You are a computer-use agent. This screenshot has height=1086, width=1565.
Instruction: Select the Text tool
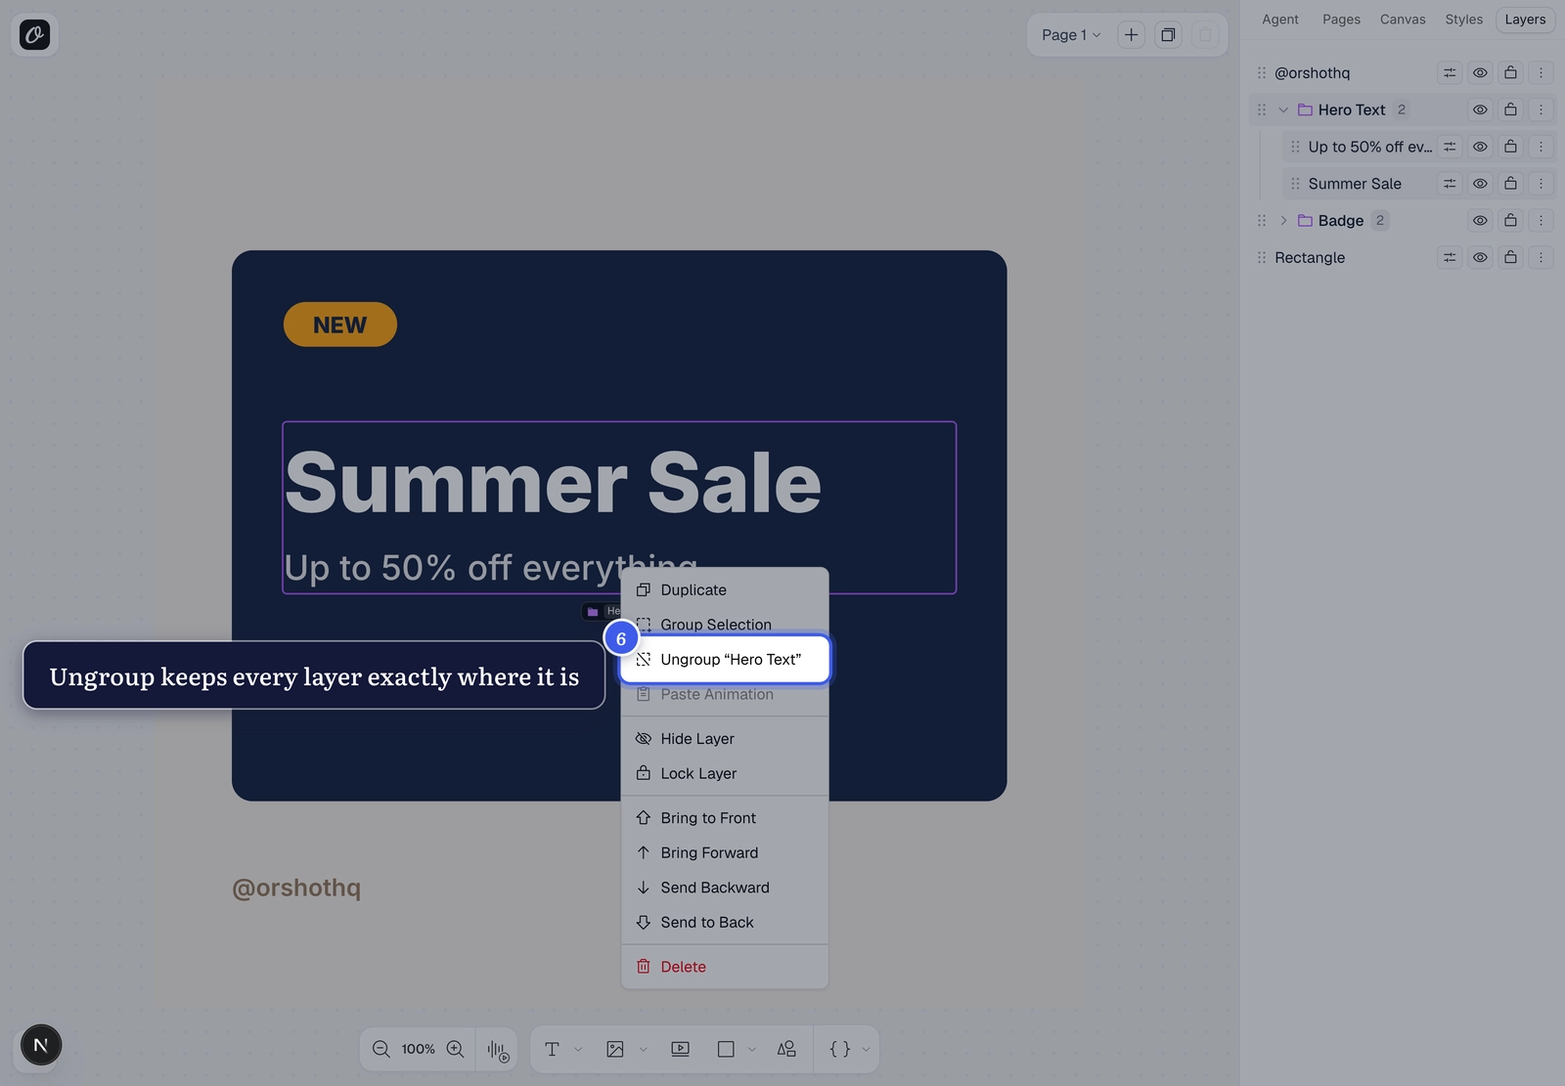[x=552, y=1050]
